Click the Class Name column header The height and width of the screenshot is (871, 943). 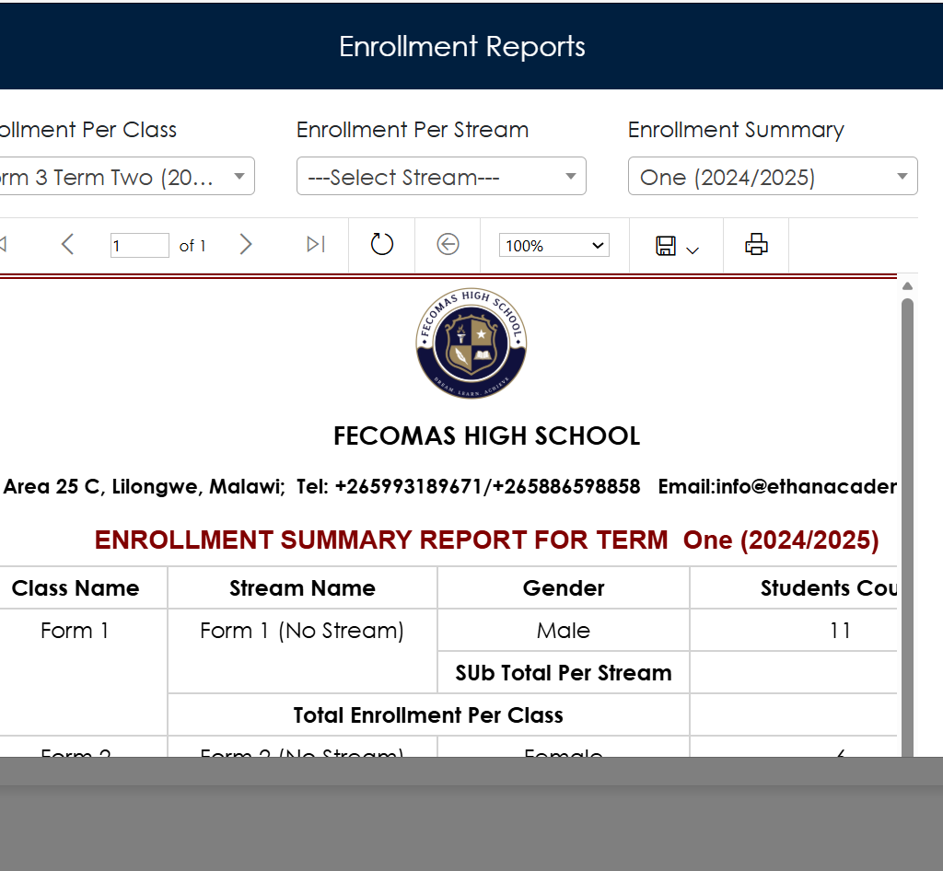[x=76, y=588]
